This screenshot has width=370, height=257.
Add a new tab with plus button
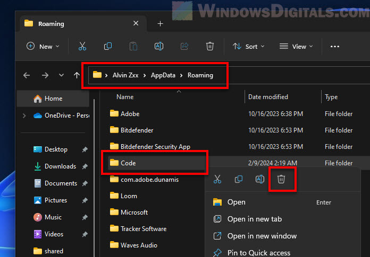point(160,23)
